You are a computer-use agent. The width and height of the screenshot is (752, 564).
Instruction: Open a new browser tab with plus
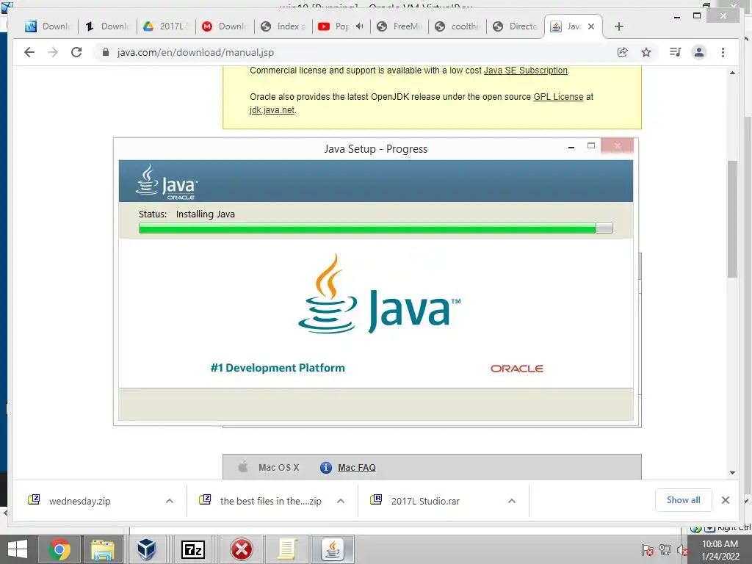(618, 26)
